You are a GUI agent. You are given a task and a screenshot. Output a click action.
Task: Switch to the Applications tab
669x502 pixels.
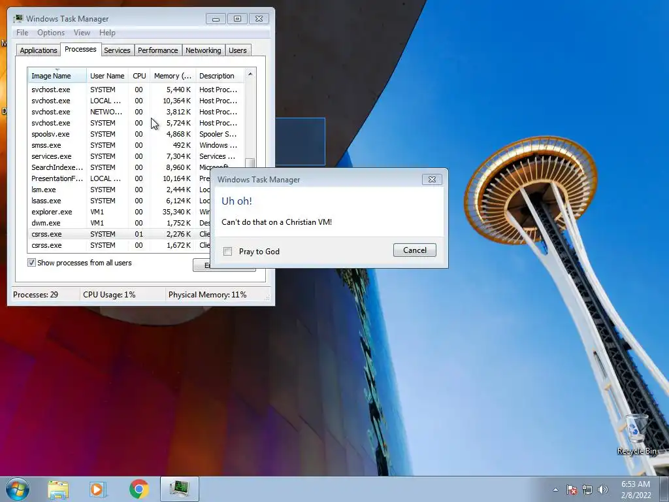(x=39, y=50)
